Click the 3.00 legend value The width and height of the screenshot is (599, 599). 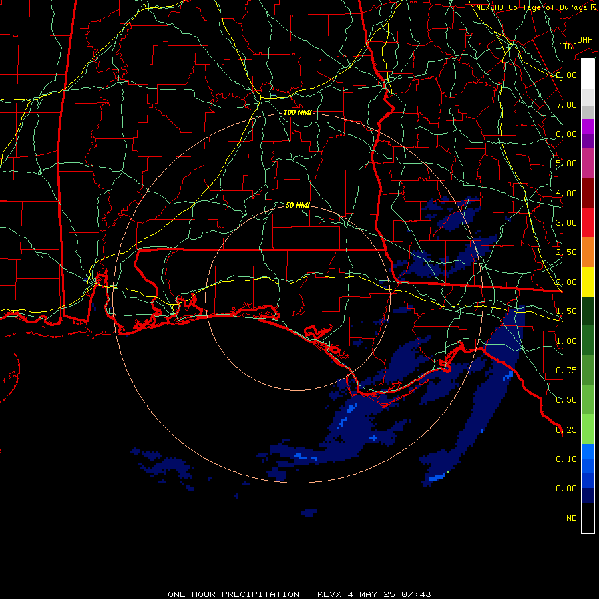pos(566,223)
